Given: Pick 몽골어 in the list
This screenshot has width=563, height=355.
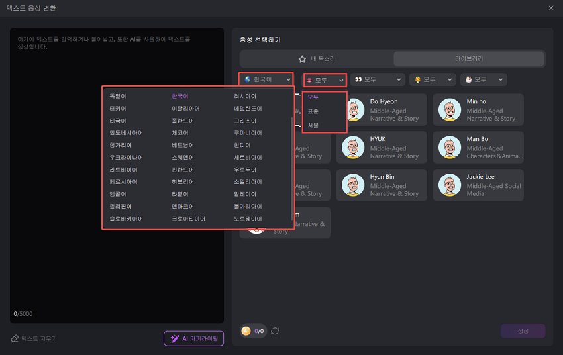Looking at the screenshot, I should [118, 194].
